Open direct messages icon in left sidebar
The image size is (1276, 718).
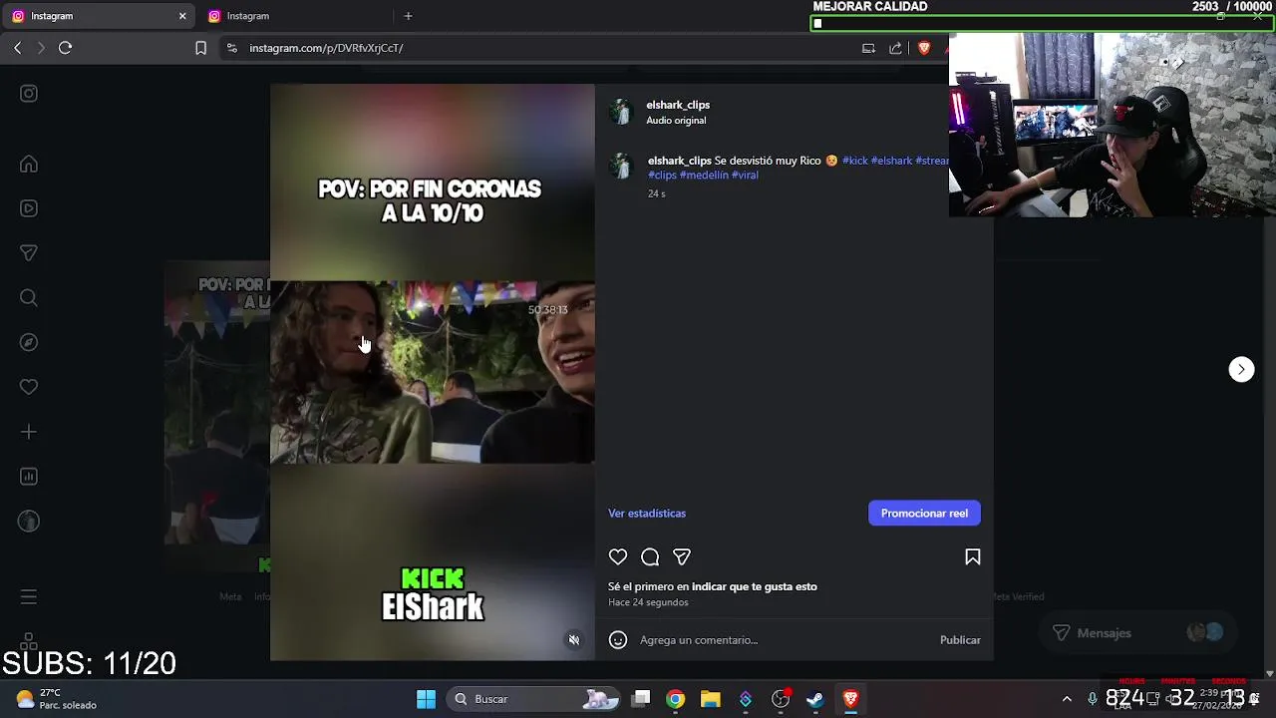(x=29, y=253)
